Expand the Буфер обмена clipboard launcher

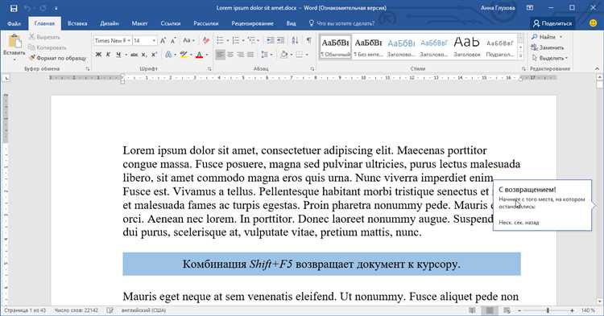[x=88, y=69]
